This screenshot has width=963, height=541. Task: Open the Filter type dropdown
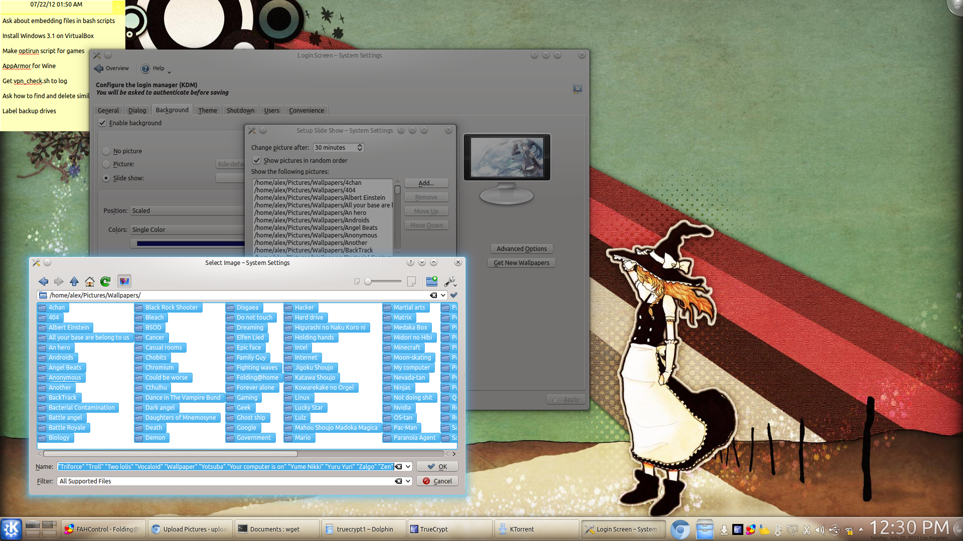tap(408, 481)
